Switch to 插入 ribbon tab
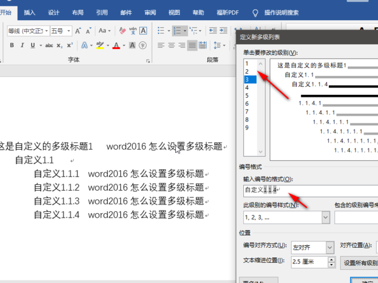 tap(30, 13)
